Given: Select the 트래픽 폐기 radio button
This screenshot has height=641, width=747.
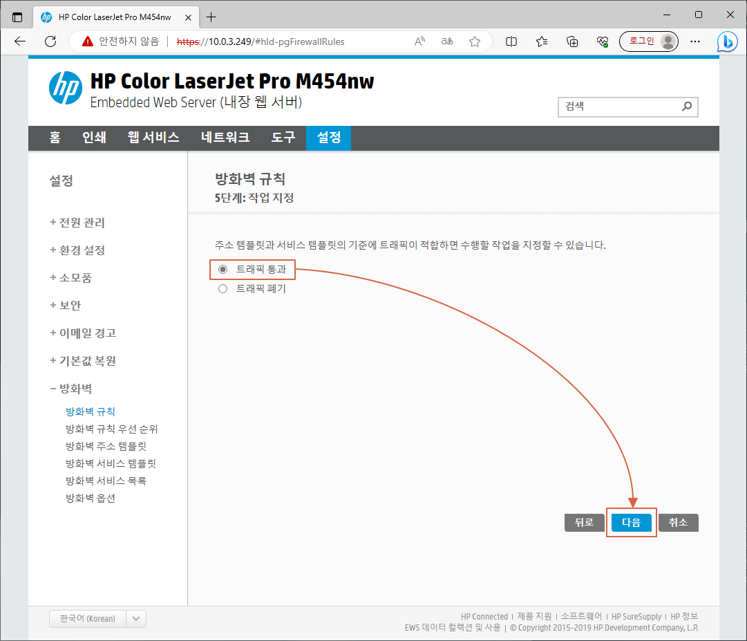Looking at the screenshot, I should click(223, 289).
